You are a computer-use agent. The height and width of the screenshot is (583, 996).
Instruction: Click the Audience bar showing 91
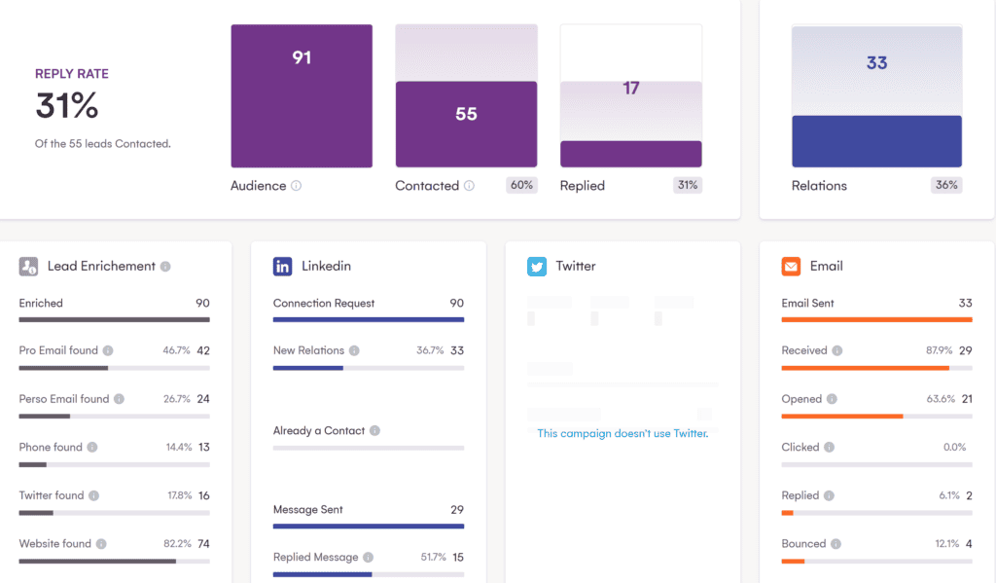point(302,96)
